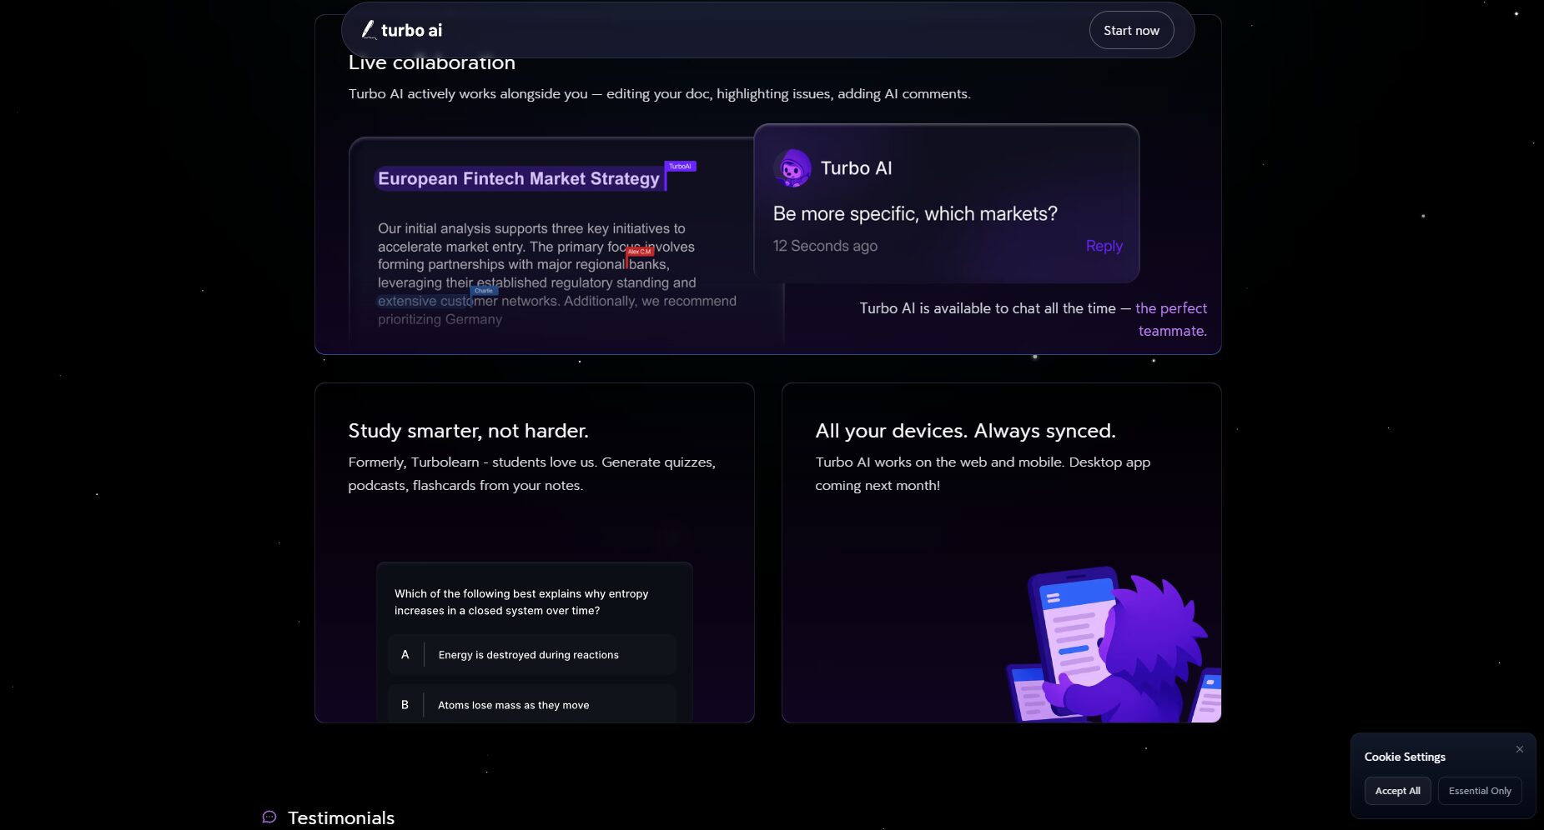Click the European Fintech Market Strategy title
Screen dimensions: 1544x830
[518, 178]
